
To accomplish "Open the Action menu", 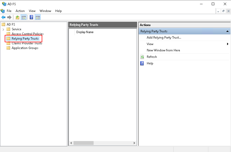I will [20, 11].
